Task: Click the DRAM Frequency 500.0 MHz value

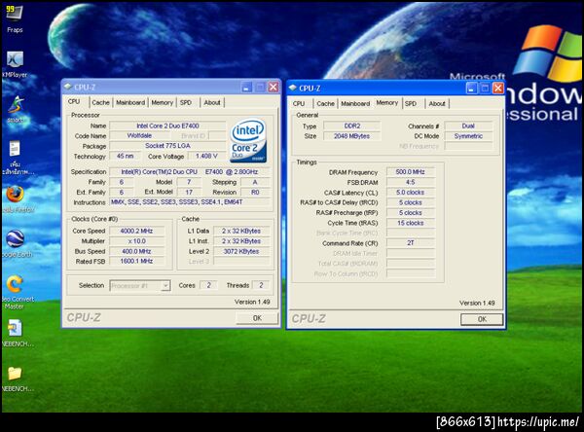Action: (x=411, y=172)
